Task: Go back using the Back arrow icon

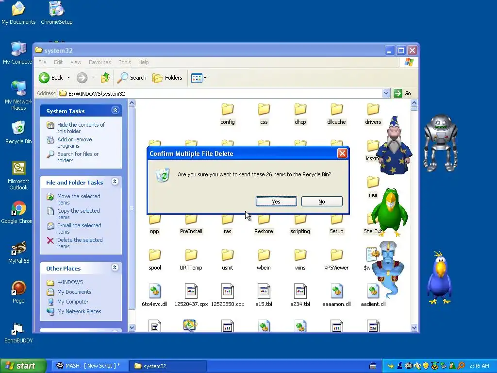Action: [x=44, y=78]
